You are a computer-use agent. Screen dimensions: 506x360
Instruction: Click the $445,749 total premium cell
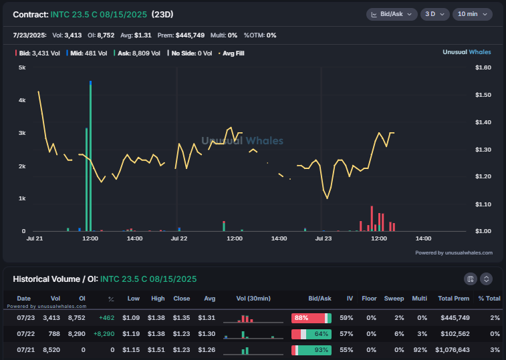coord(455,318)
